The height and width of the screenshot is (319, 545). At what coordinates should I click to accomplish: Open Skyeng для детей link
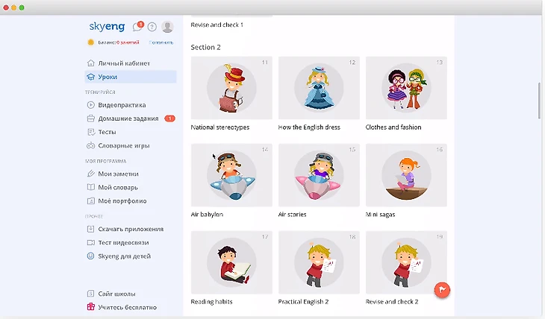click(x=125, y=256)
